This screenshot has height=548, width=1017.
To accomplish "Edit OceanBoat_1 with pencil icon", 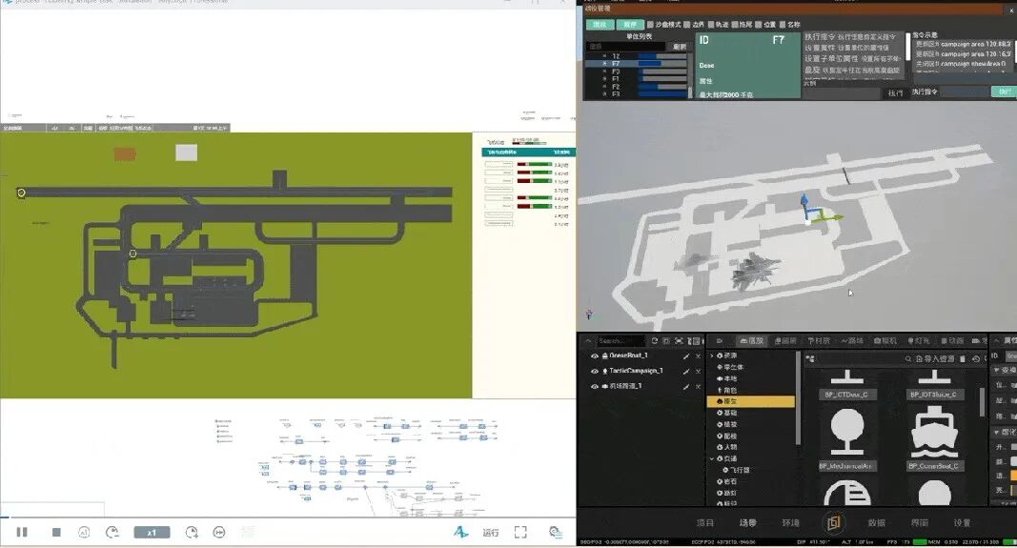I will 685,356.
